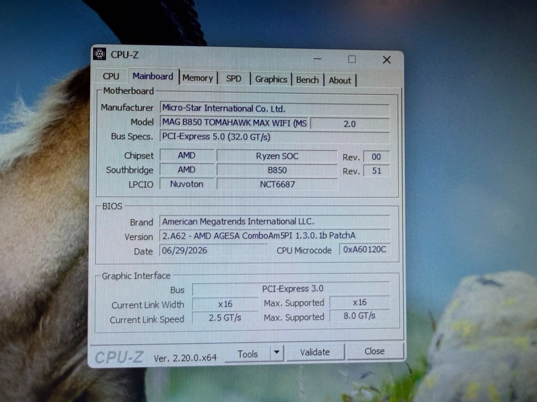Viewport: 537px width, 402px height.
Task: Click the model revision value 2.0
Action: coord(350,124)
